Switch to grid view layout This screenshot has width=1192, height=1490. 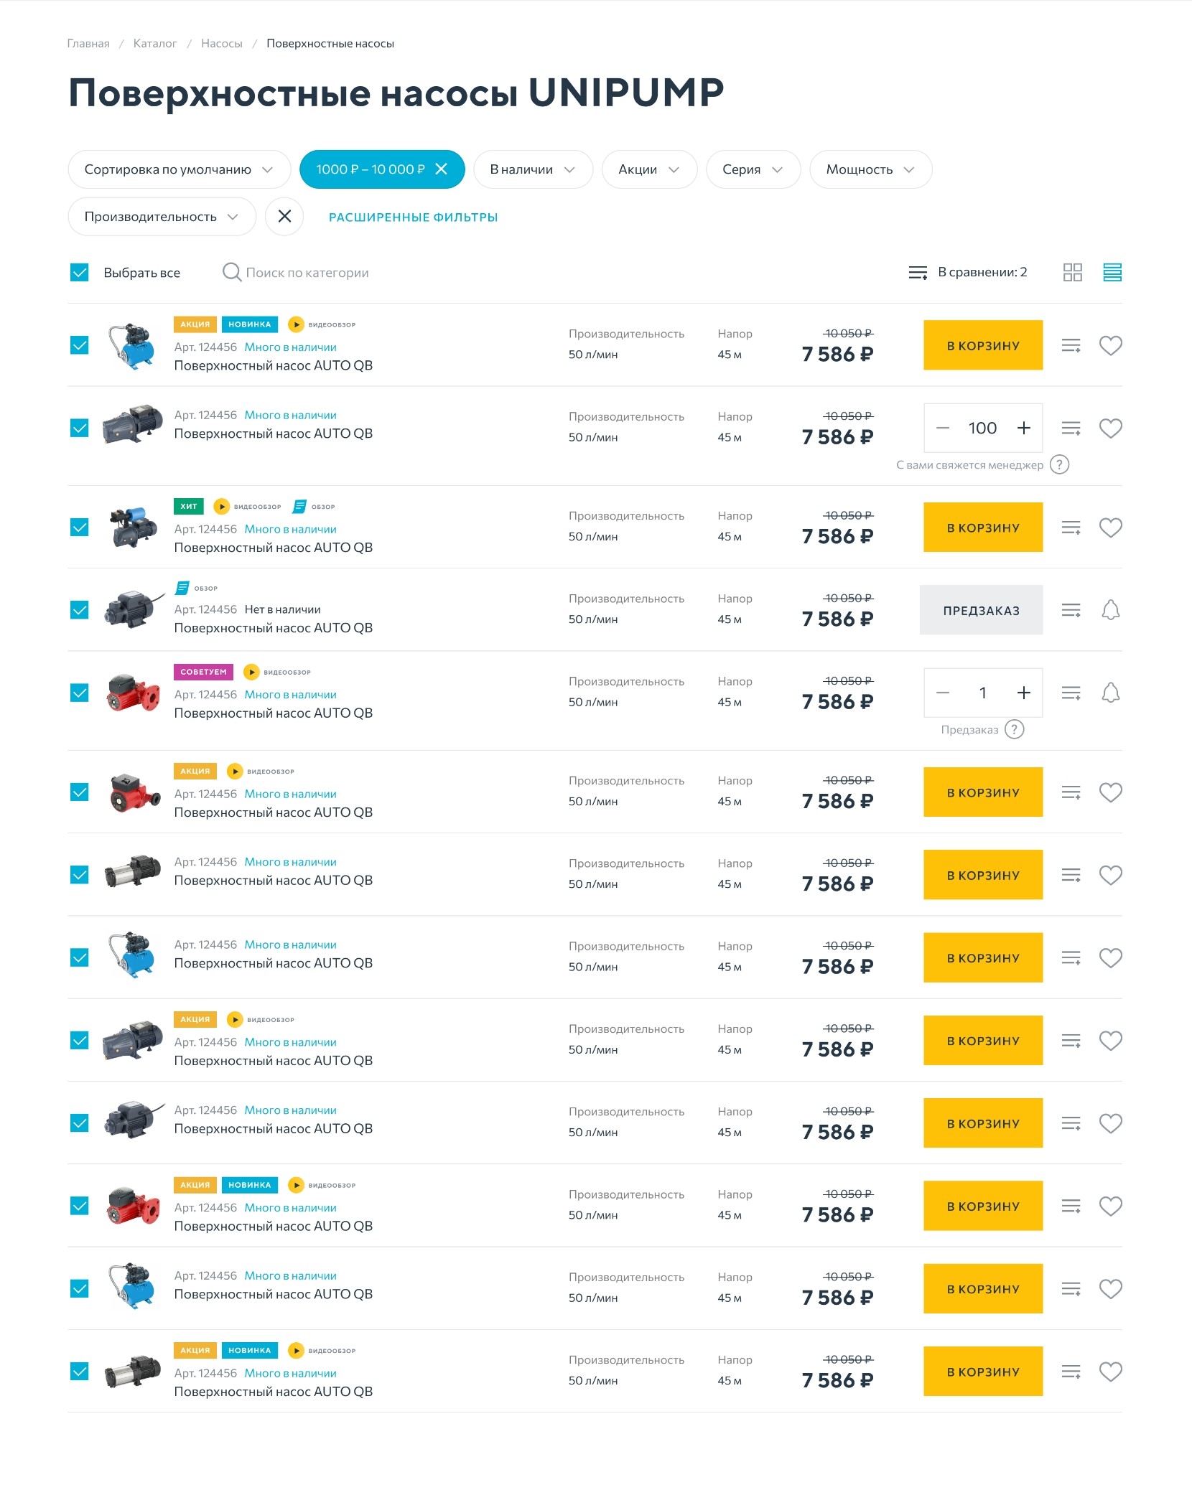1072,272
